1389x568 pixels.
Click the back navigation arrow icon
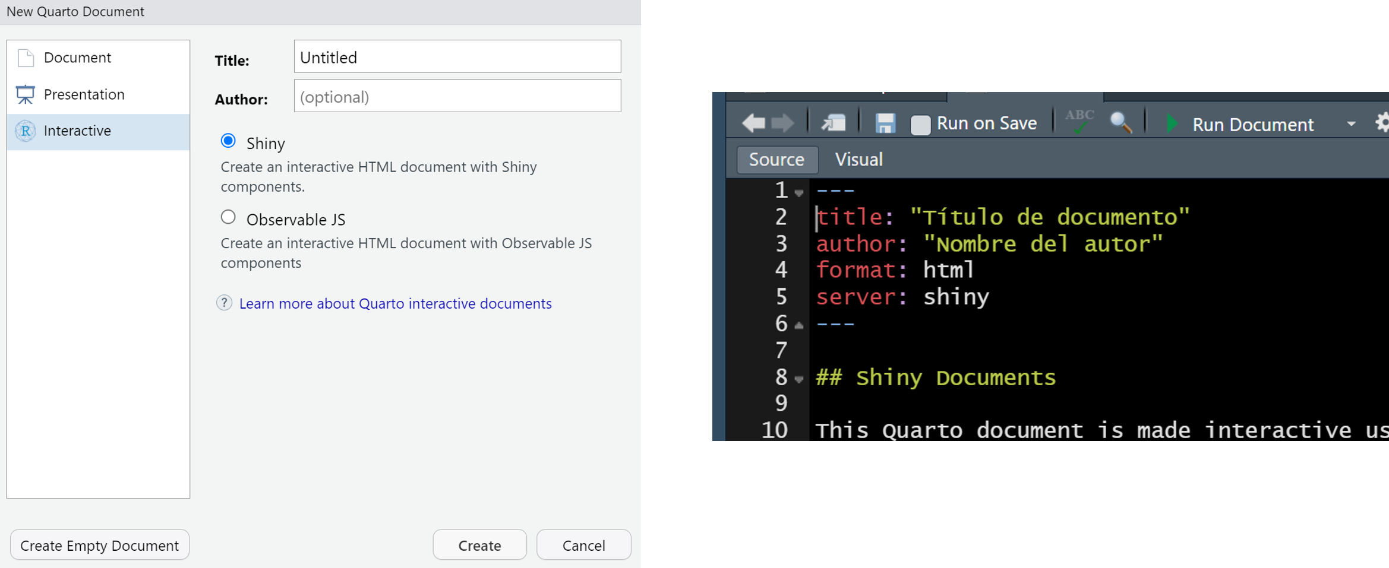(x=753, y=123)
